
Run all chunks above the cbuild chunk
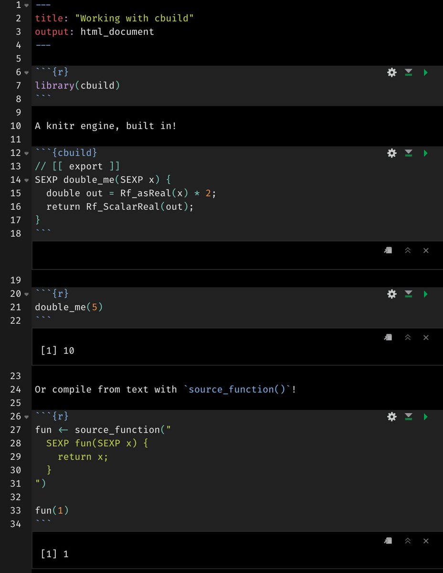409,153
